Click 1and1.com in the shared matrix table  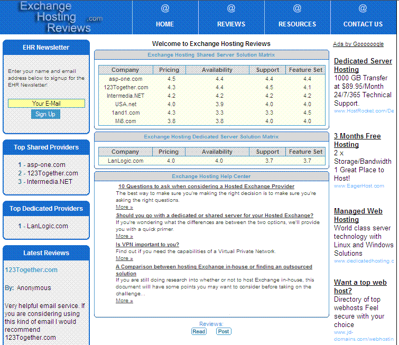(126, 113)
